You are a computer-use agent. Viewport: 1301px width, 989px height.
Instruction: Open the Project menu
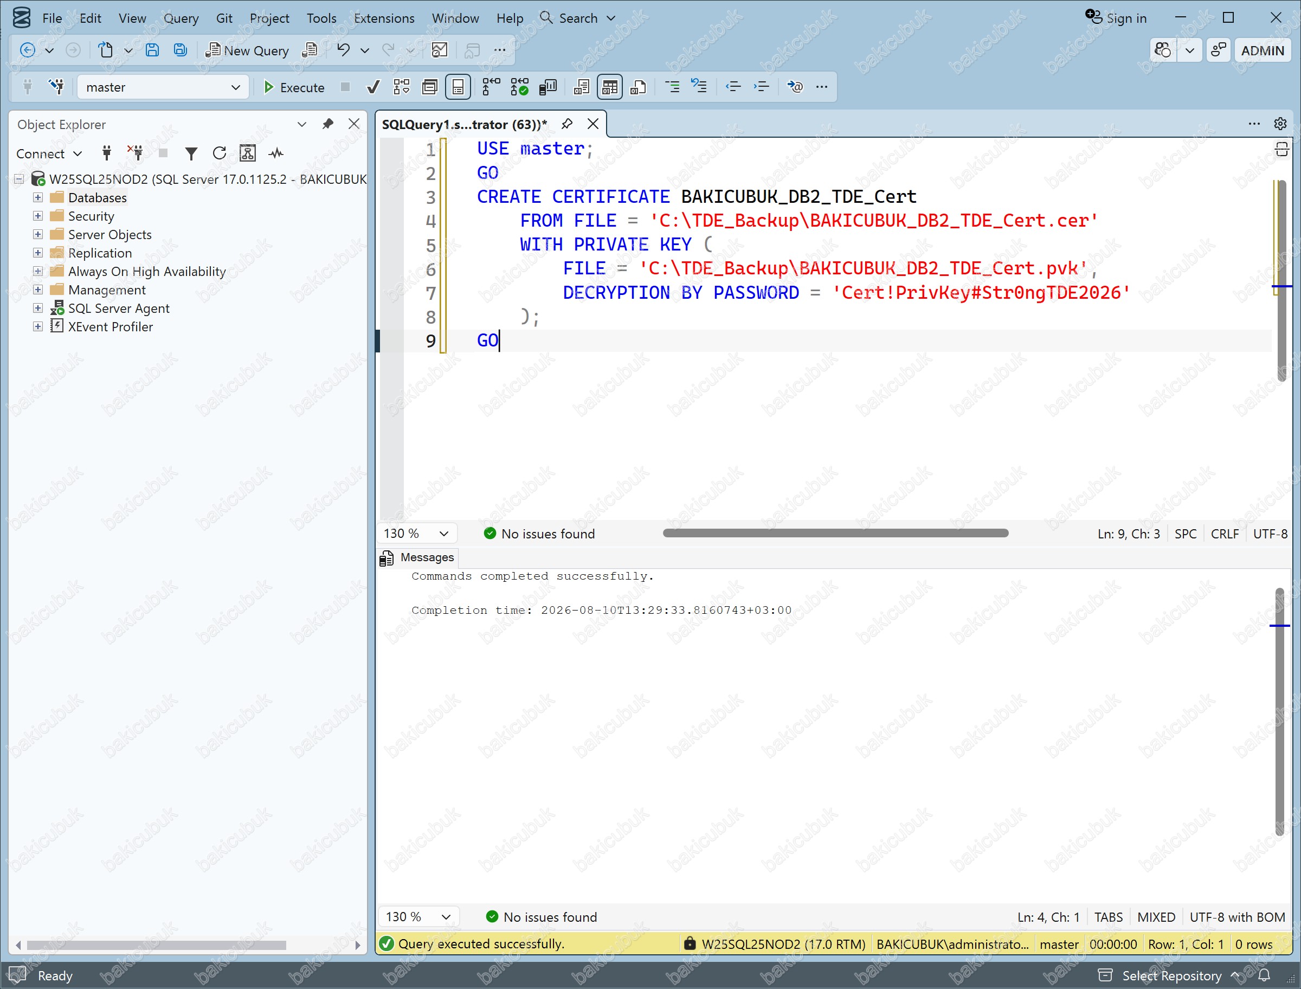pyautogui.click(x=269, y=18)
